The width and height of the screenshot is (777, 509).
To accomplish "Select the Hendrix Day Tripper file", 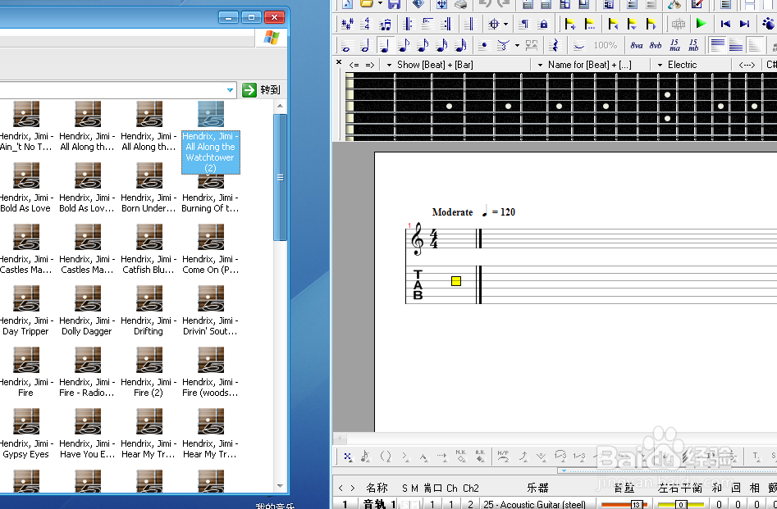I will click(25, 311).
